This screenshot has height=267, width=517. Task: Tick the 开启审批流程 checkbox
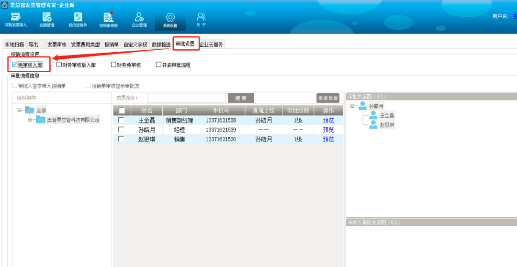158,65
